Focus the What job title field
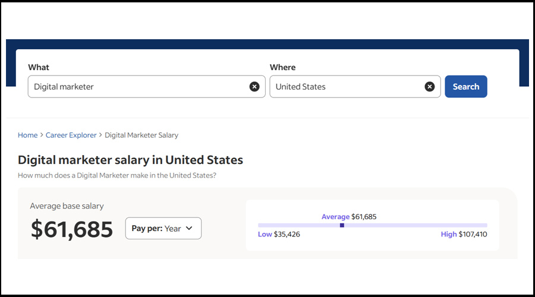Screen dimensions: 535x297 click(x=137, y=87)
